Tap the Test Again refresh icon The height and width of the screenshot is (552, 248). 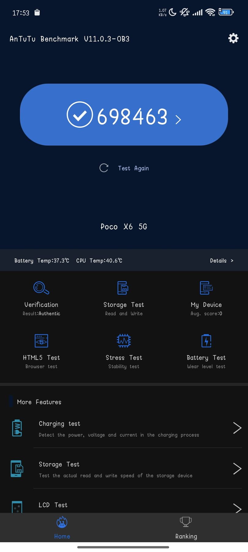click(104, 168)
